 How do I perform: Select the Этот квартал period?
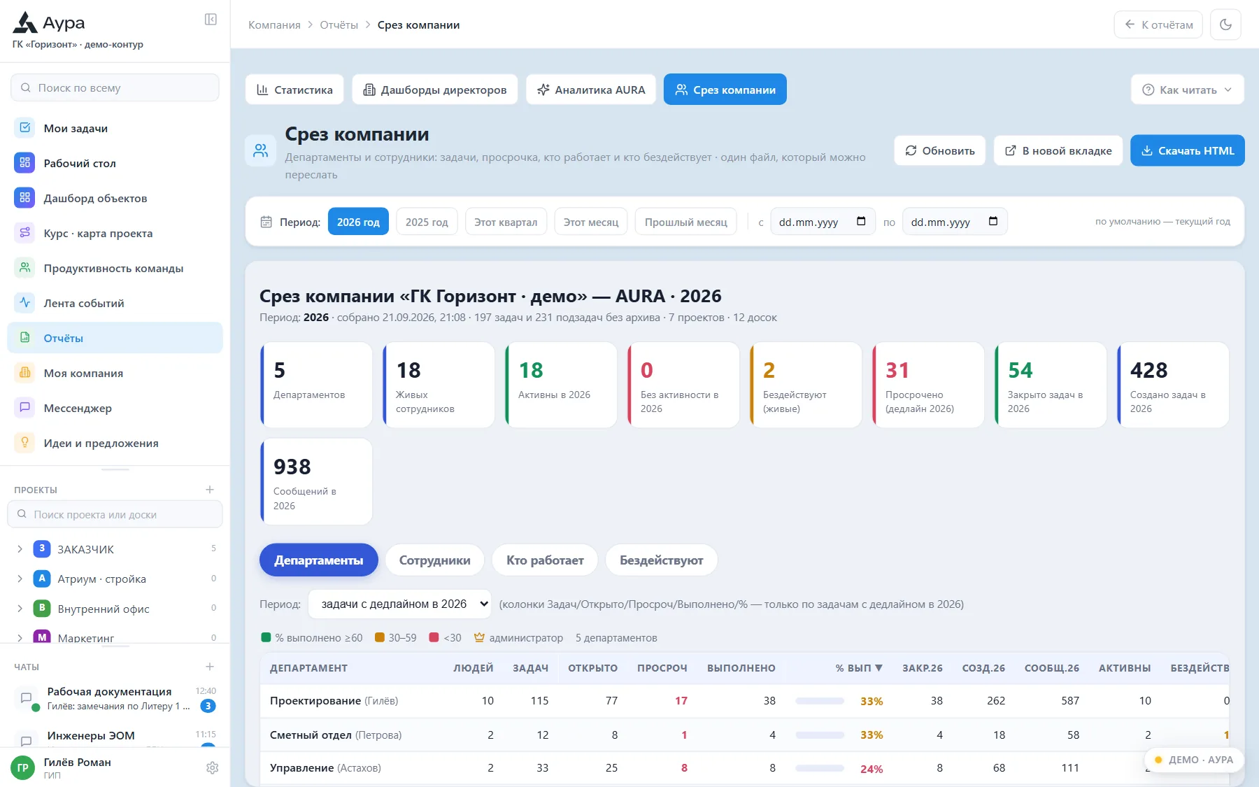tap(506, 222)
